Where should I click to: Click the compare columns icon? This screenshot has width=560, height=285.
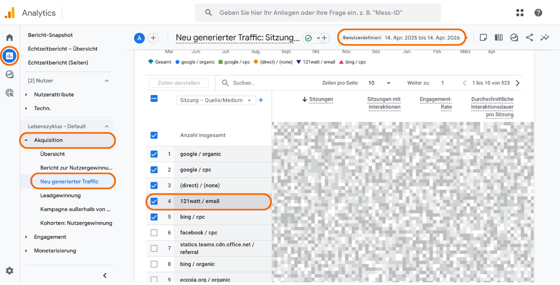point(499,38)
